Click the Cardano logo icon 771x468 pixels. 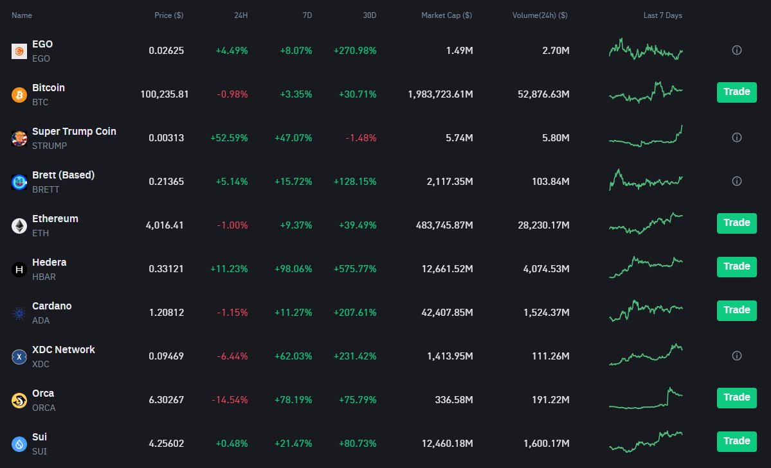point(19,313)
